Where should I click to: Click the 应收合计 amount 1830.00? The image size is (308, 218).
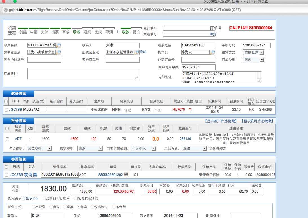[48, 189]
